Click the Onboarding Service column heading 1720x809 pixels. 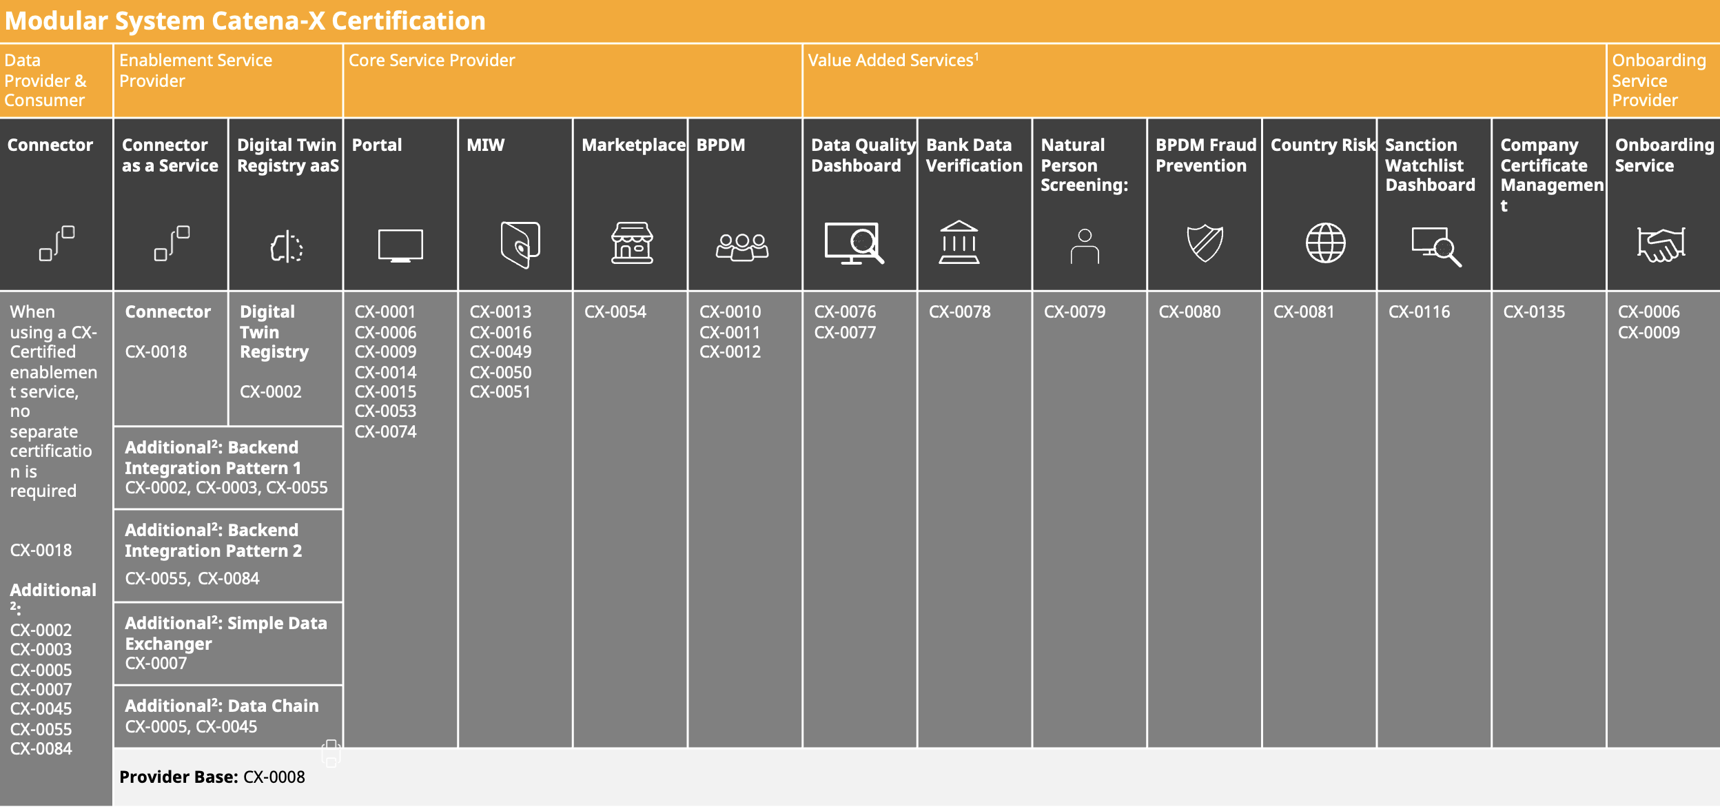pyautogui.click(x=1664, y=155)
